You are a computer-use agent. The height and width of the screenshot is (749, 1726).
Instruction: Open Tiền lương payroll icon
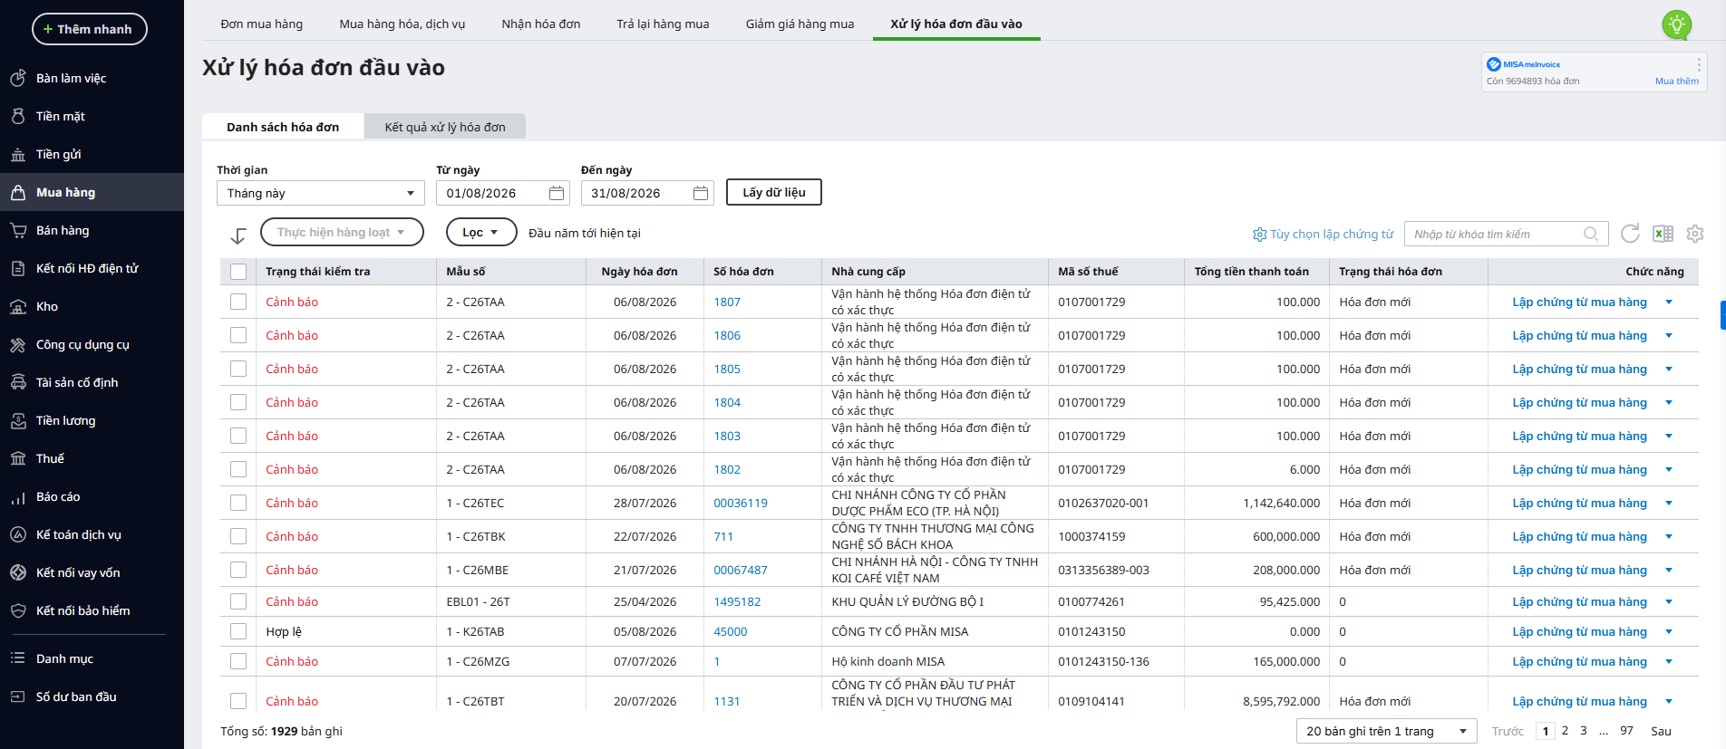click(x=18, y=420)
